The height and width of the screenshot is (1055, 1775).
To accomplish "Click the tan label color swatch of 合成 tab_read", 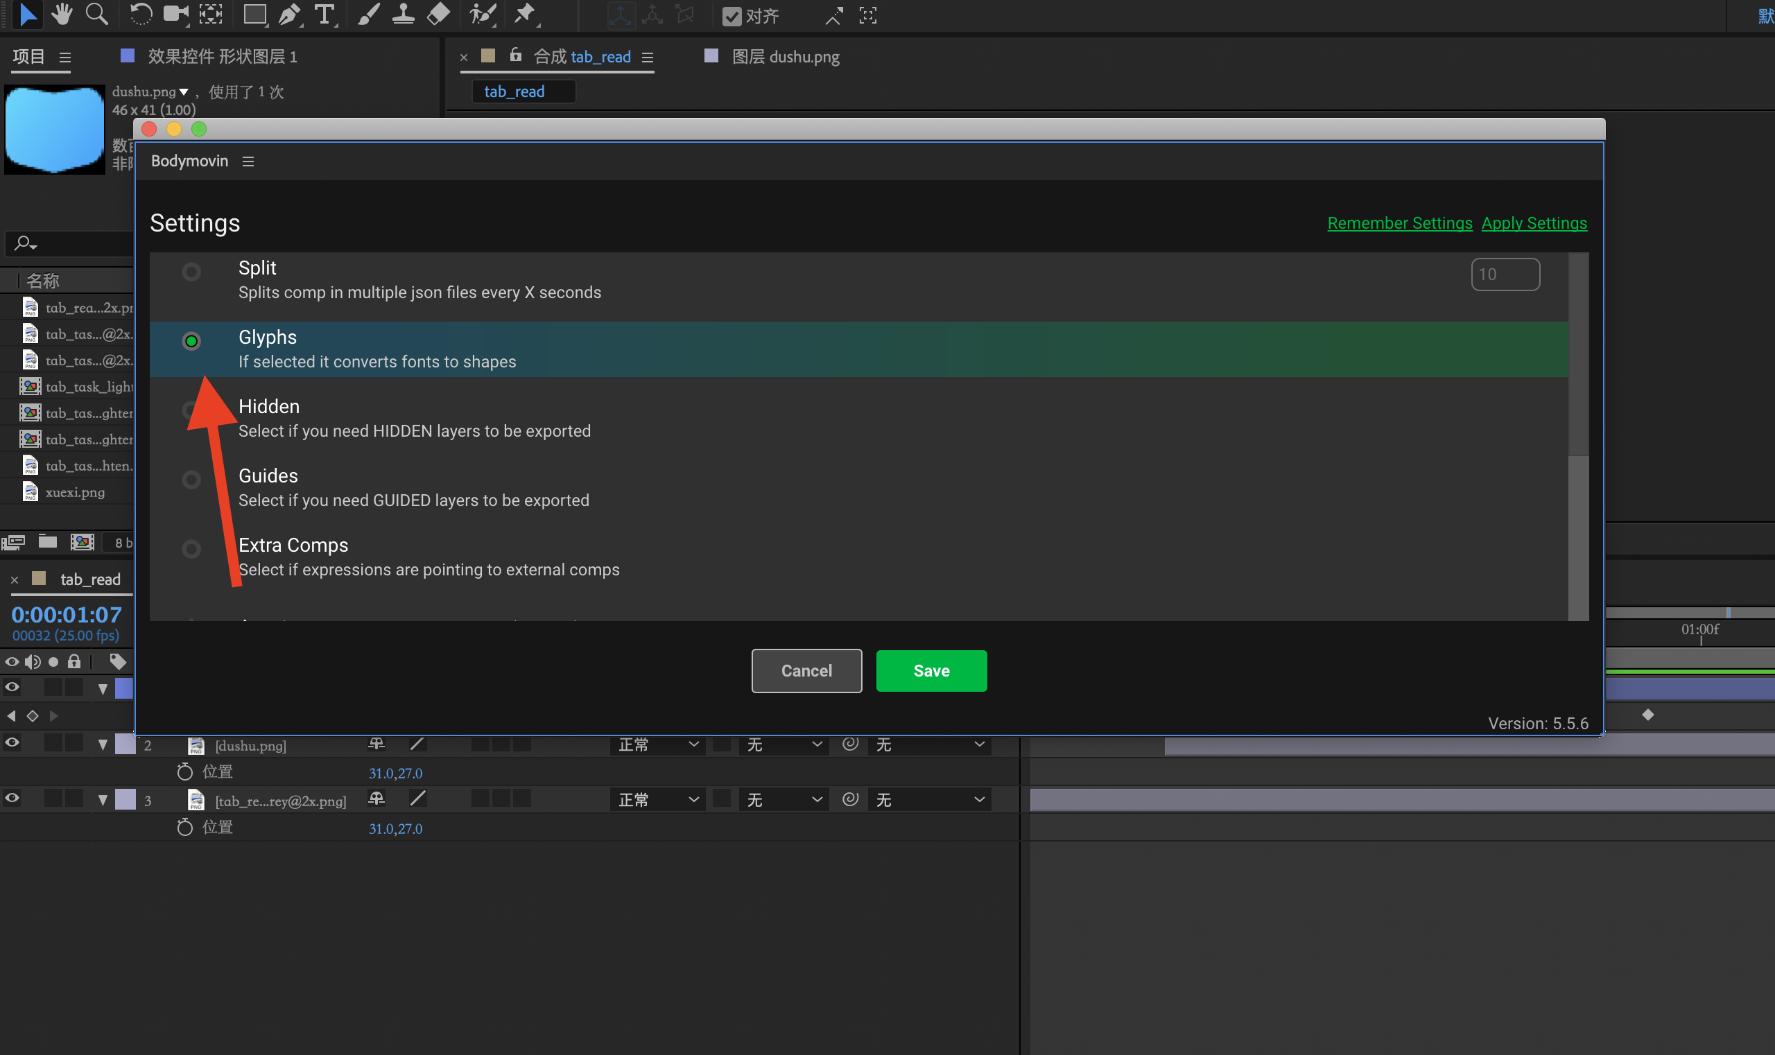I will (x=488, y=55).
